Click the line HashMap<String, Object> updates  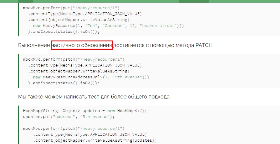tap(85, 111)
